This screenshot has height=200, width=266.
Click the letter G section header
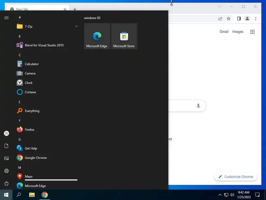tap(19, 140)
